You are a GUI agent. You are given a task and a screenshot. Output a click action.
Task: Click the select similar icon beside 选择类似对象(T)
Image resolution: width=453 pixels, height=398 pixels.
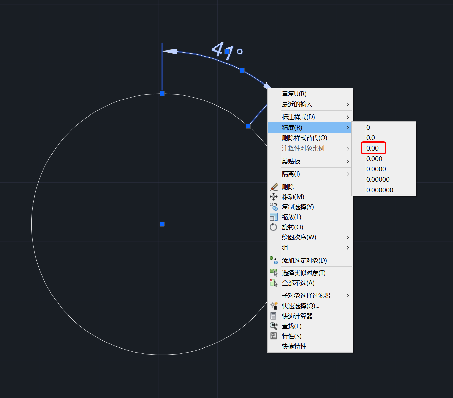[274, 273]
